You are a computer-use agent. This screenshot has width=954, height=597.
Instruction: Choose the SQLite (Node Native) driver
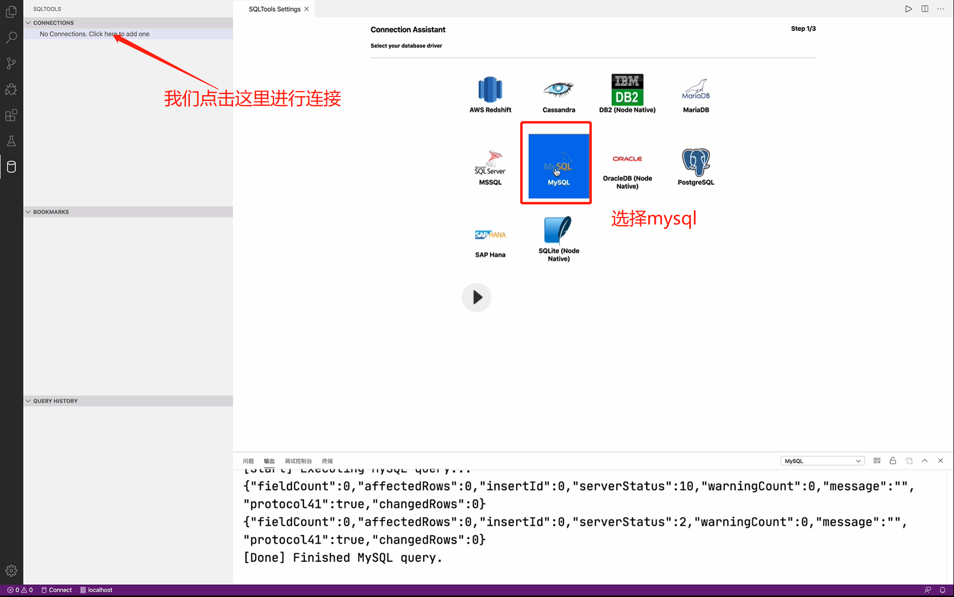[x=558, y=239]
